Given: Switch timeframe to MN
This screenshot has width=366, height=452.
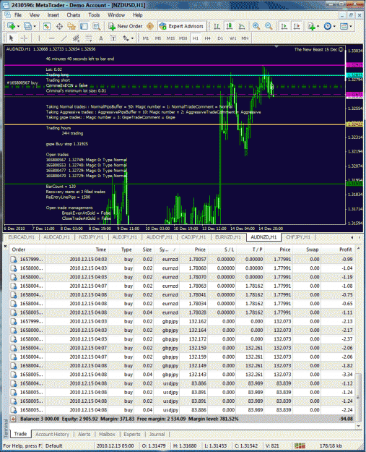Looking at the screenshot, I should pyautogui.click(x=245, y=38).
